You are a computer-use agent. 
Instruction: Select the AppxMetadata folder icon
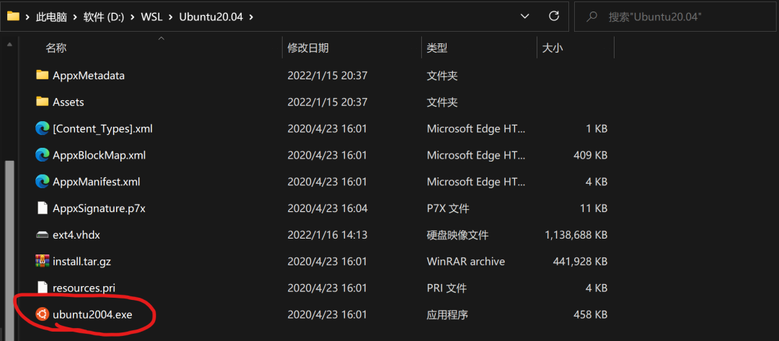click(x=43, y=76)
